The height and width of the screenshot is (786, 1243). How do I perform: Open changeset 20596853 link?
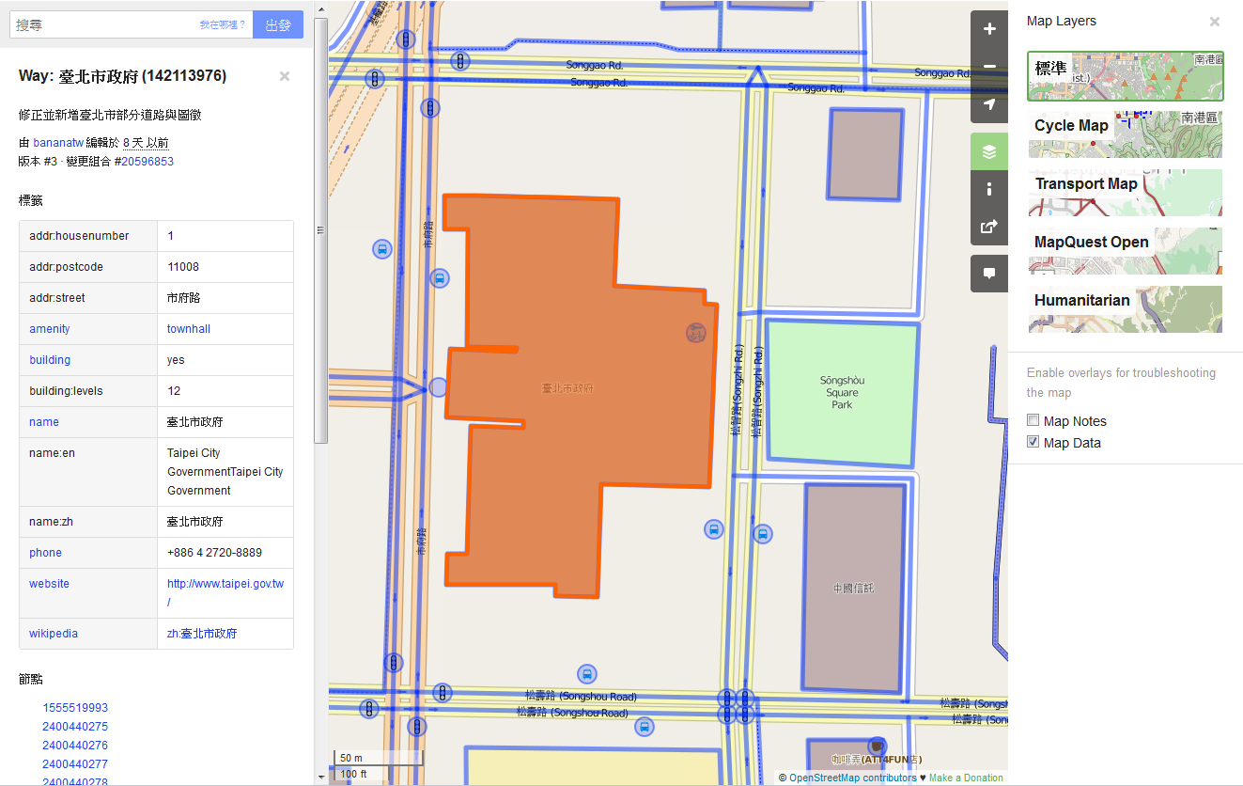tap(147, 162)
